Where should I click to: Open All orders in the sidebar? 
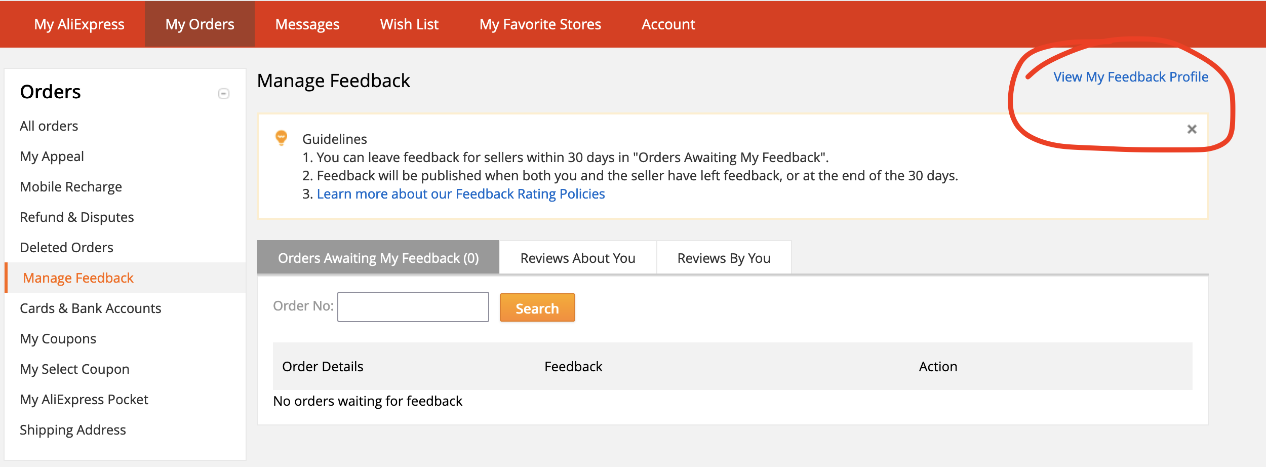[x=49, y=126]
